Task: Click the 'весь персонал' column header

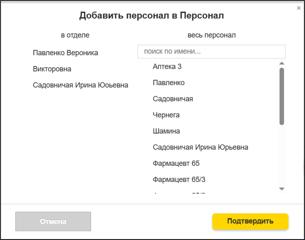Action: [211, 35]
